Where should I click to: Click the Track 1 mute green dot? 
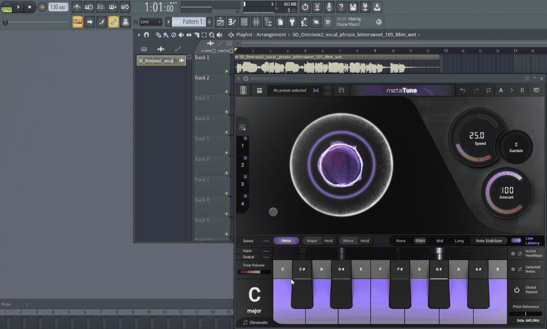click(226, 71)
